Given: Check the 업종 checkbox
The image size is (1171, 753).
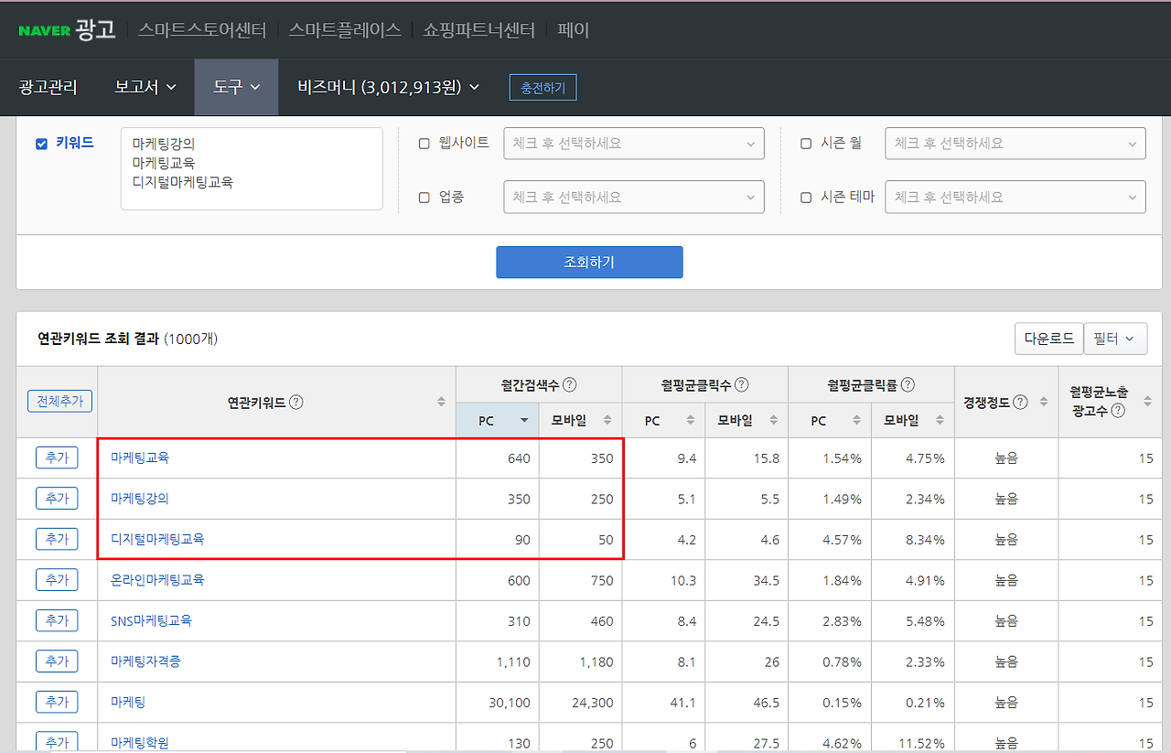Looking at the screenshot, I should 424,198.
